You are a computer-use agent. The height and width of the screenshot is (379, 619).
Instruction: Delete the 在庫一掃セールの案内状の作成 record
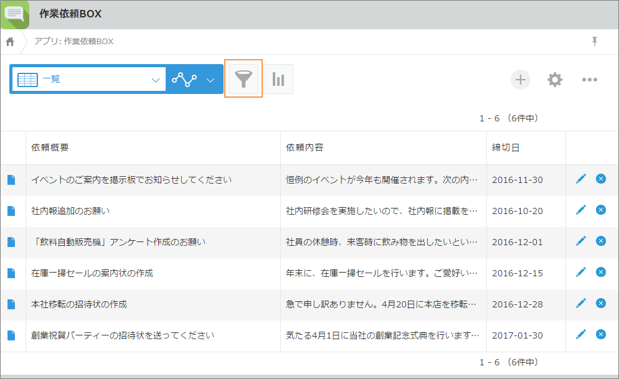[601, 273]
